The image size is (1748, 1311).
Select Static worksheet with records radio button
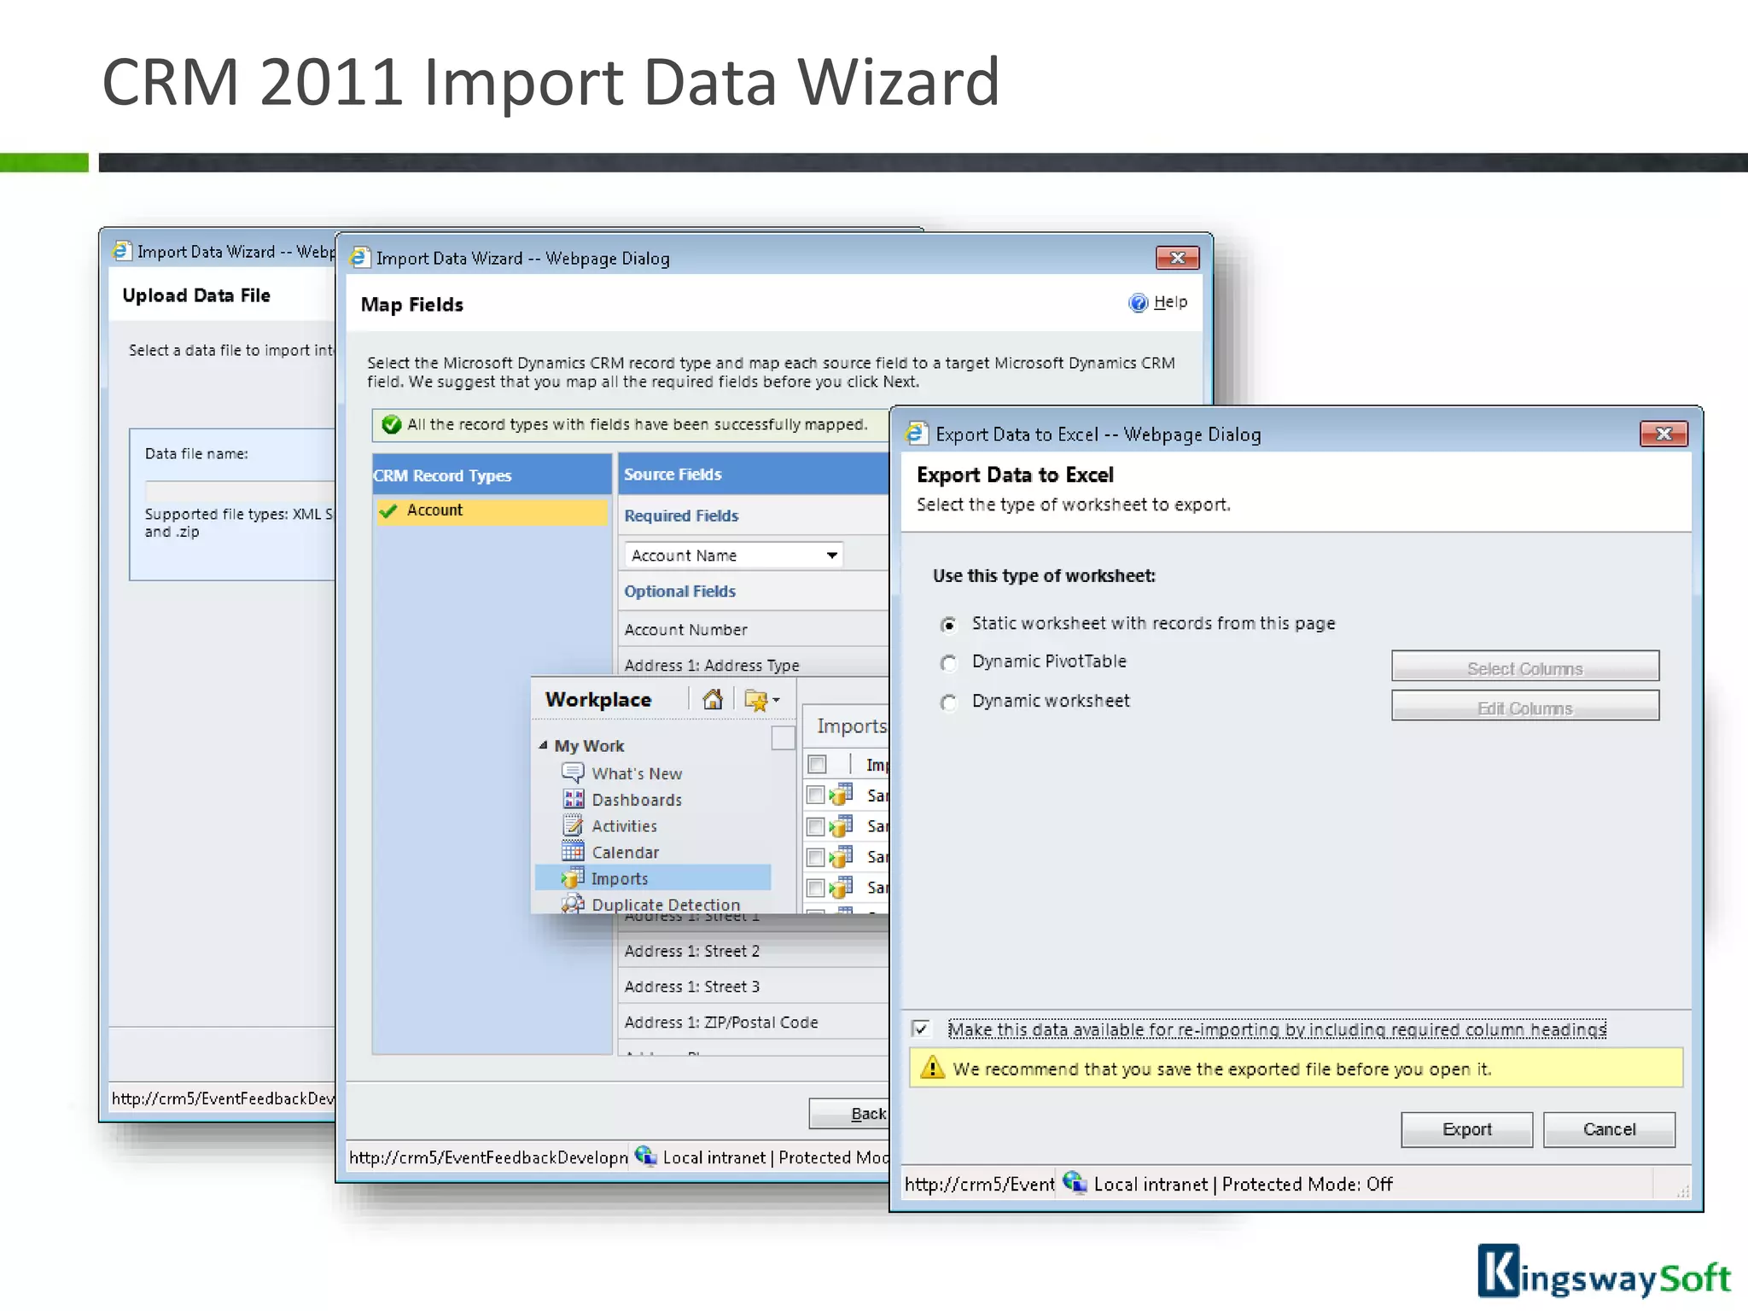[948, 625]
